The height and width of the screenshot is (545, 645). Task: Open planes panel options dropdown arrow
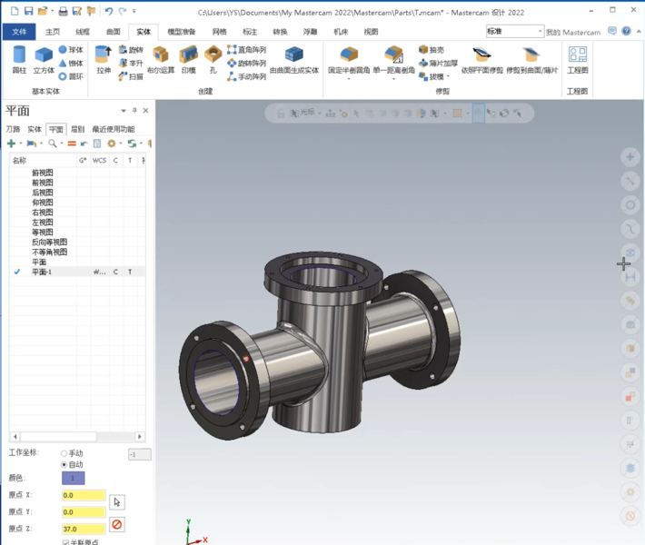pyautogui.click(x=123, y=111)
